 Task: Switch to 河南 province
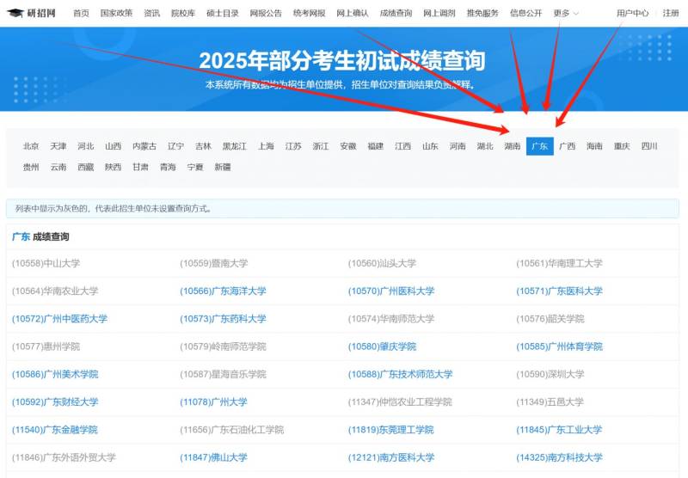[458, 146]
